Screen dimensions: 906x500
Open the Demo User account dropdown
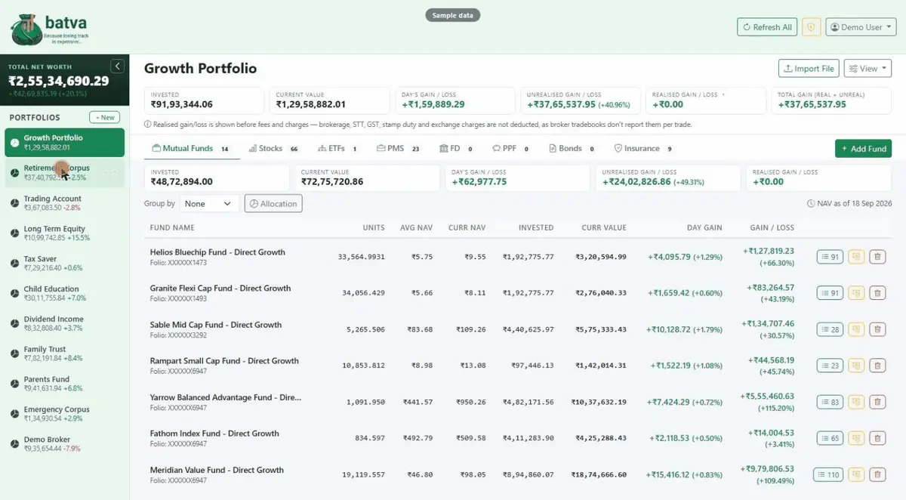coord(861,27)
